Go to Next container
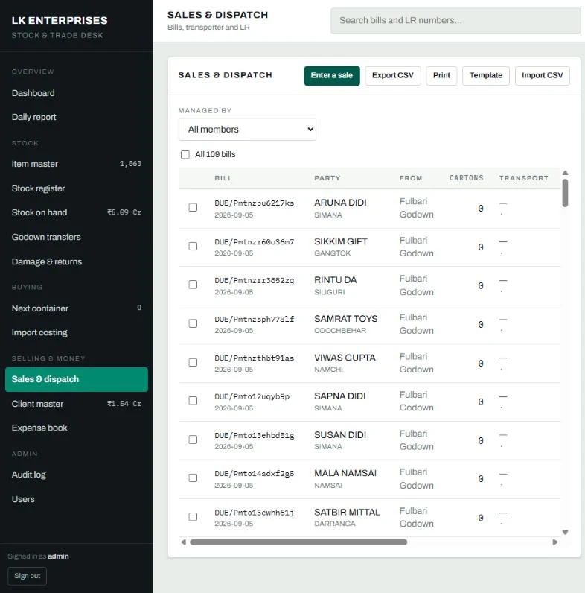585x593 pixels. coord(77,308)
